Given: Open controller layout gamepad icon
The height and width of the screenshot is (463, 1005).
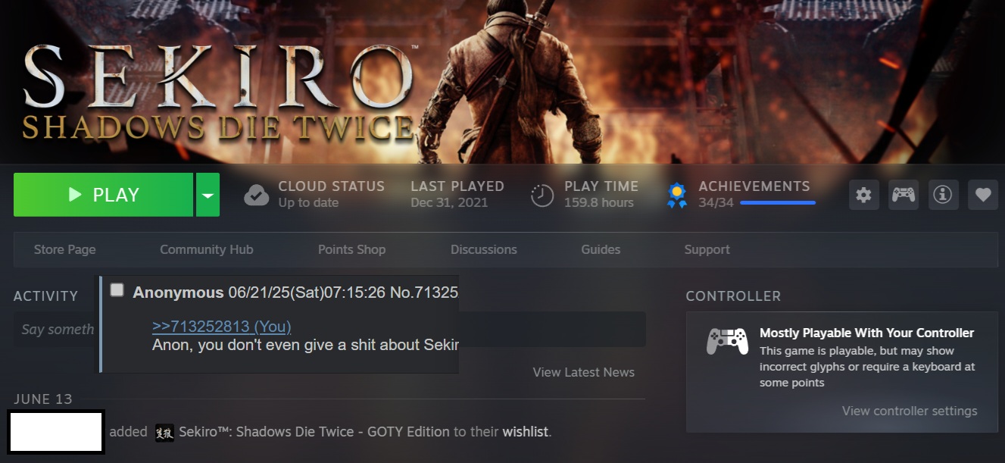Looking at the screenshot, I should tap(903, 195).
